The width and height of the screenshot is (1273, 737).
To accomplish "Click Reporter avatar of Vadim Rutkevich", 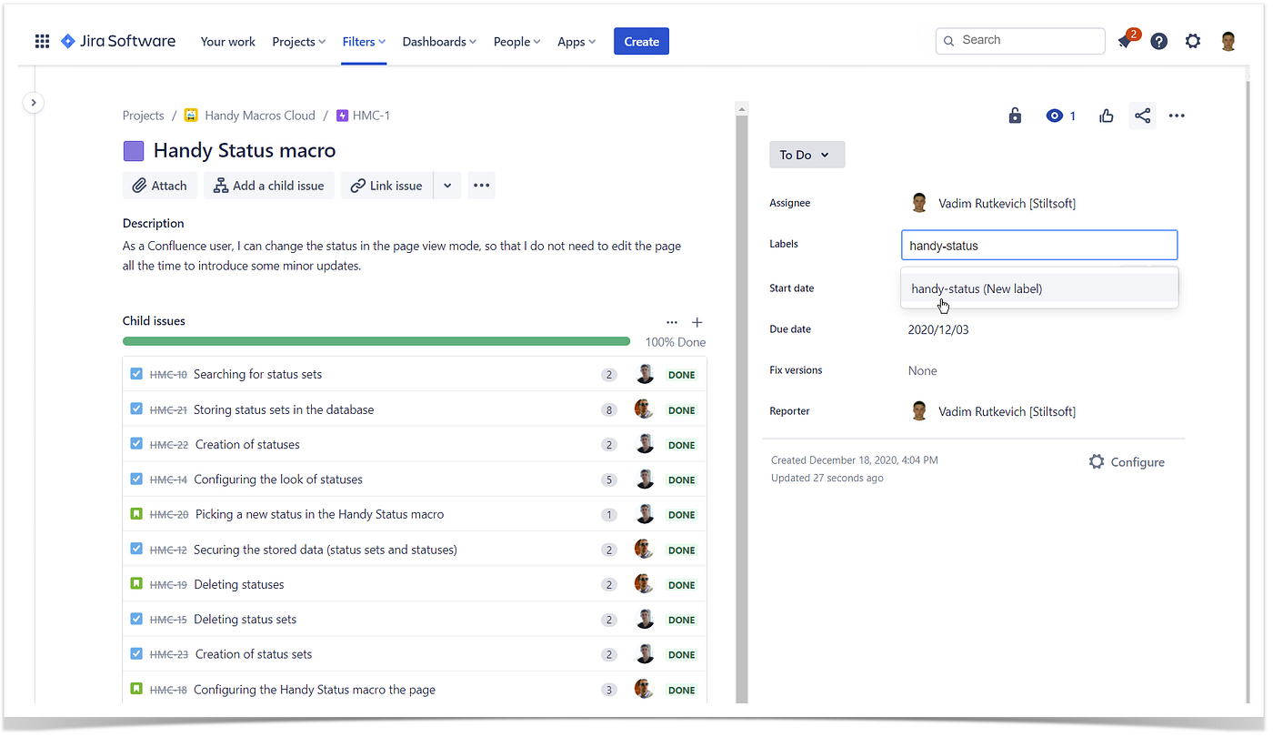I will 919,411.
